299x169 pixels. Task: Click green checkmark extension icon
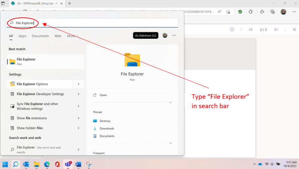pos(240,12)
